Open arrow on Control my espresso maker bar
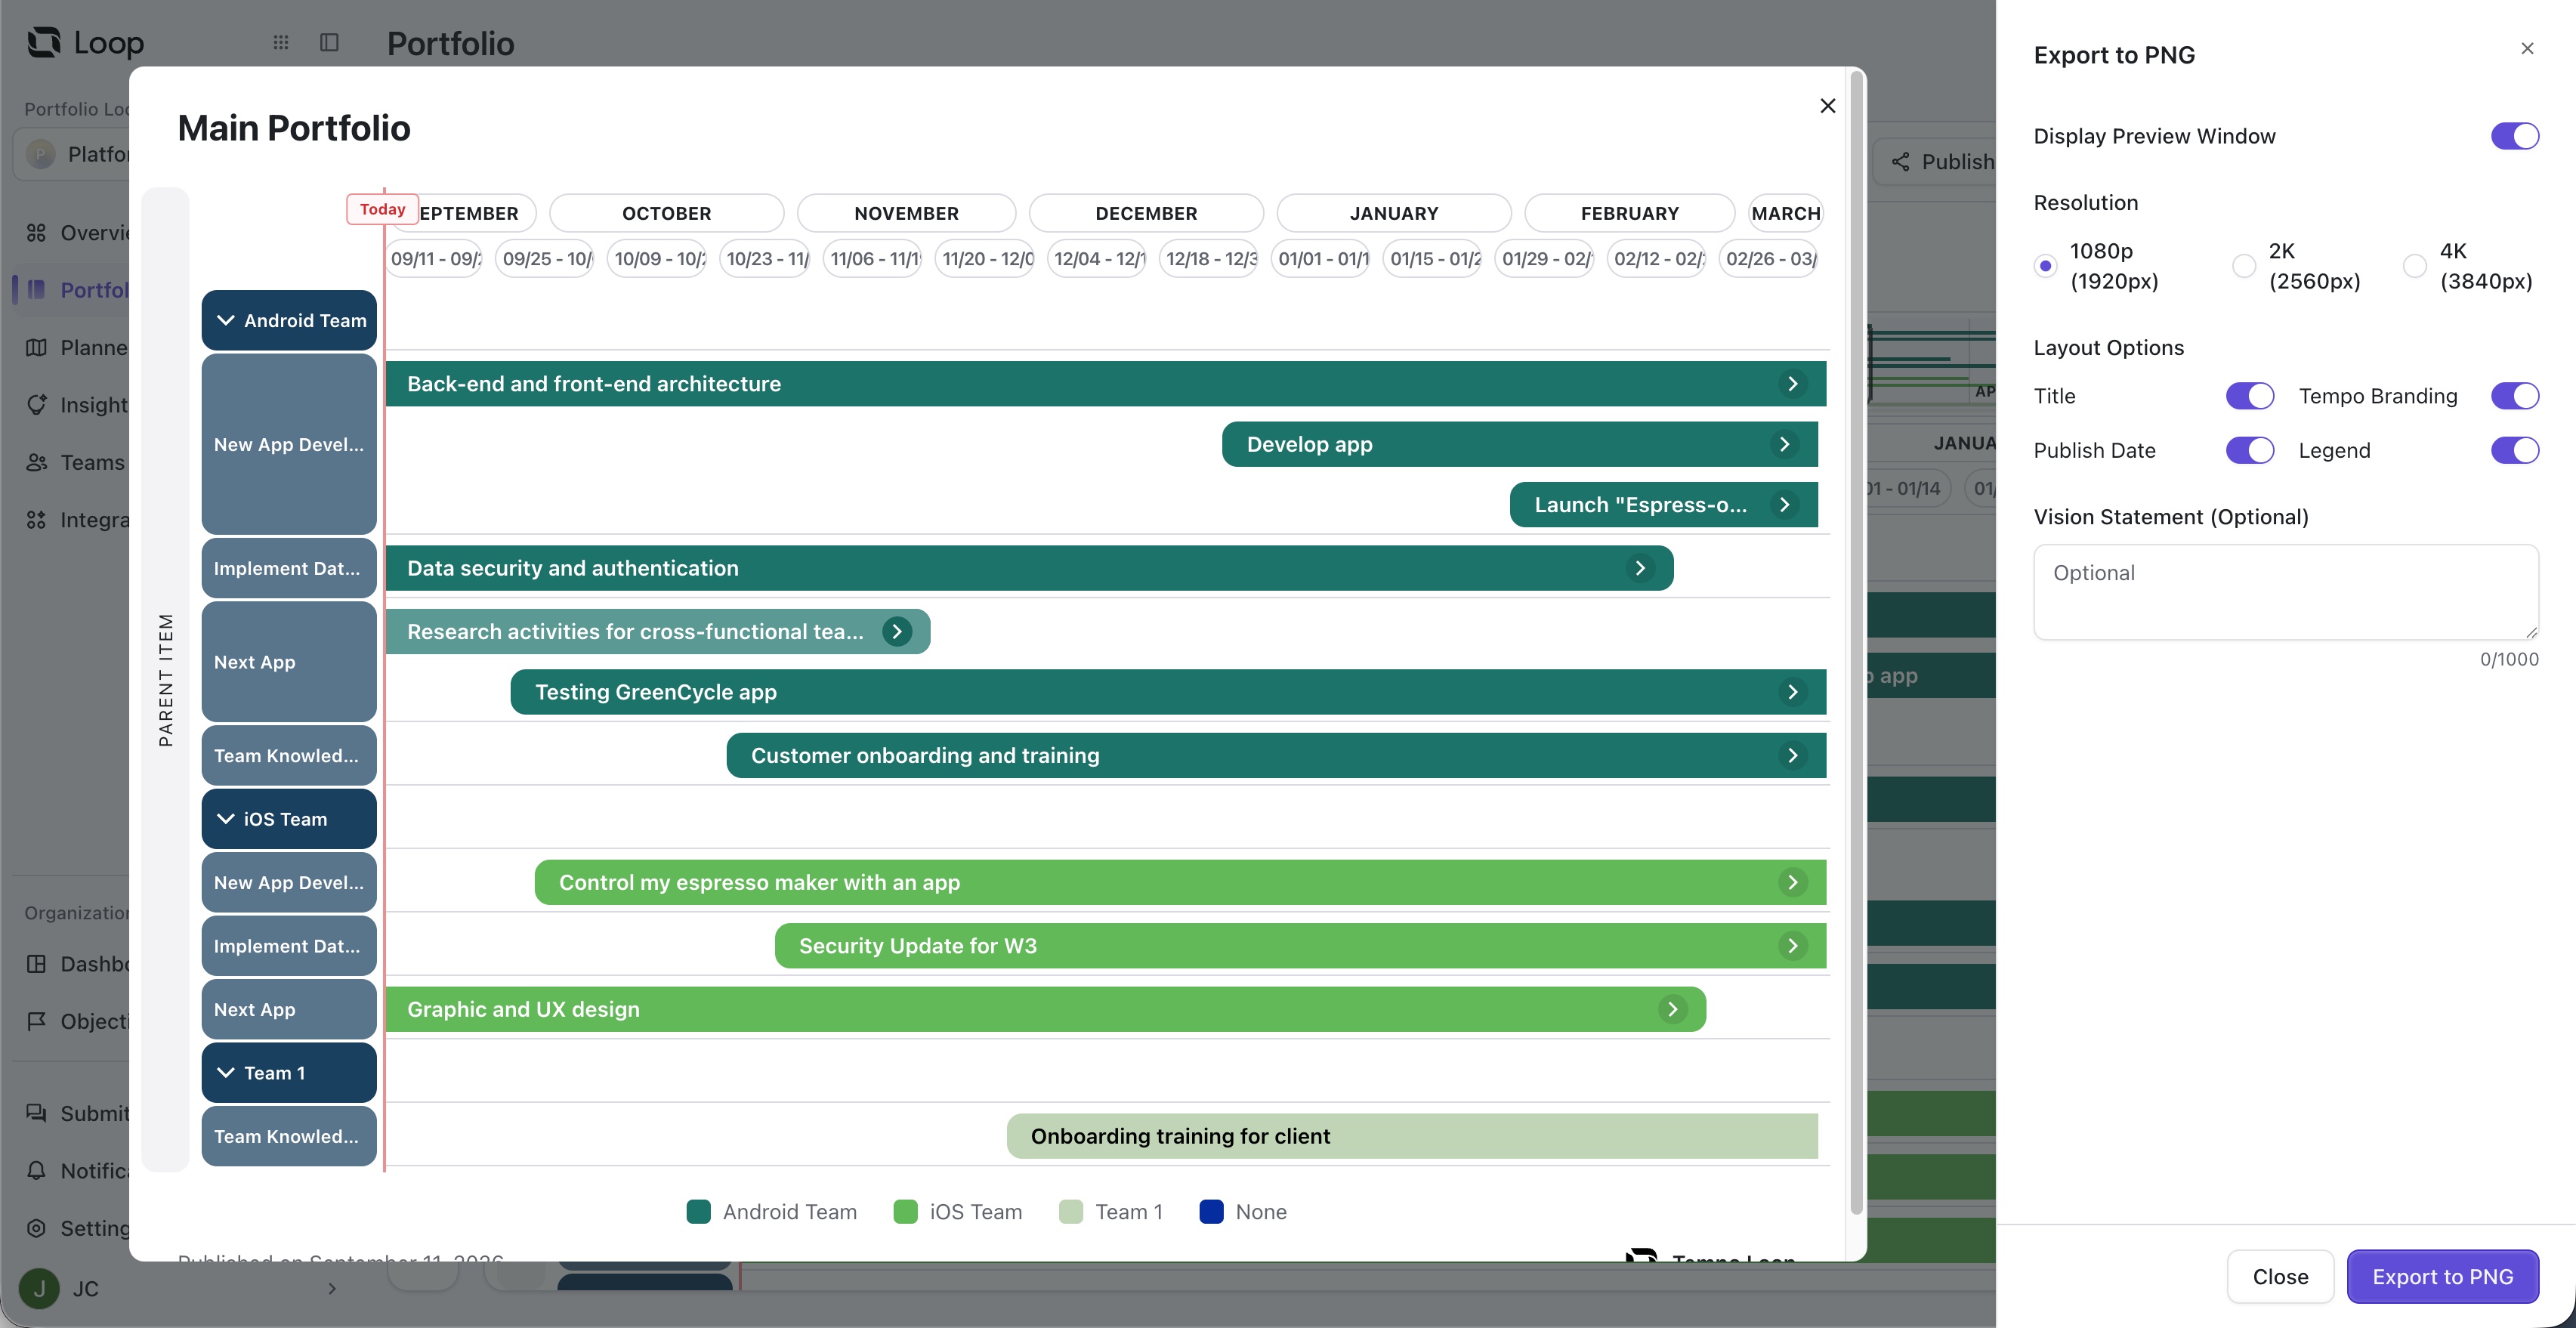 click(1792, 883)
